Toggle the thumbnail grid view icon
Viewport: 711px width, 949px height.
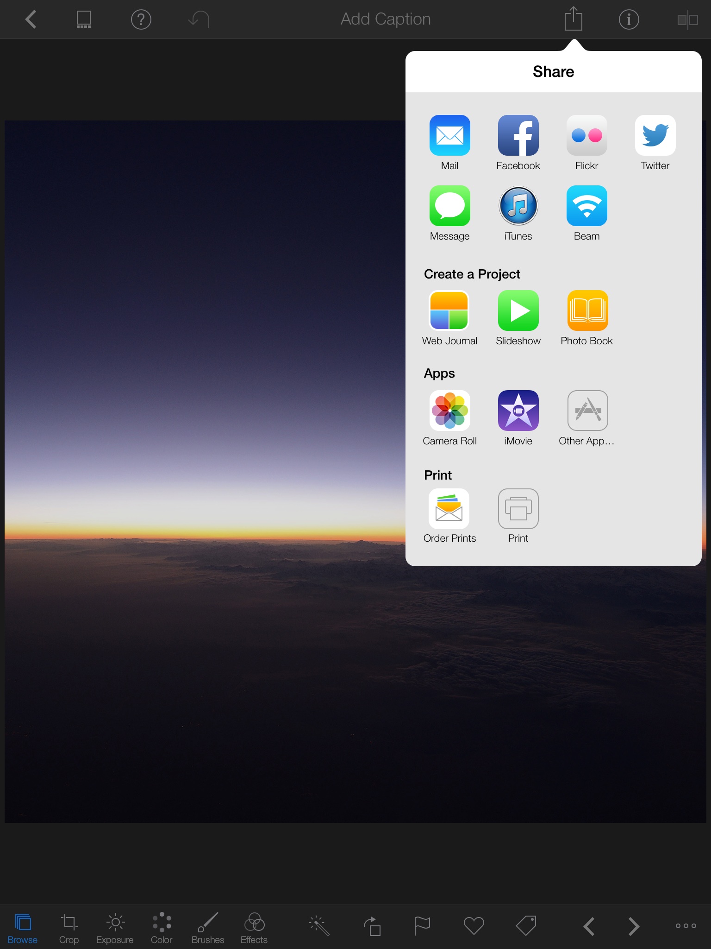click(84, 19)
